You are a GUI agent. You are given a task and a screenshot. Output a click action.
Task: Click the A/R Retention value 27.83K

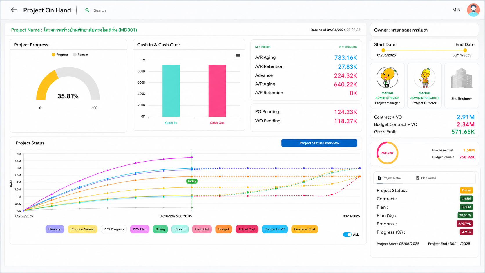tap(348, 67)
